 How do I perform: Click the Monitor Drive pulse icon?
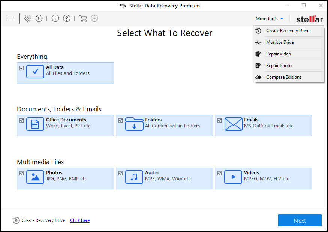point(258,42)
